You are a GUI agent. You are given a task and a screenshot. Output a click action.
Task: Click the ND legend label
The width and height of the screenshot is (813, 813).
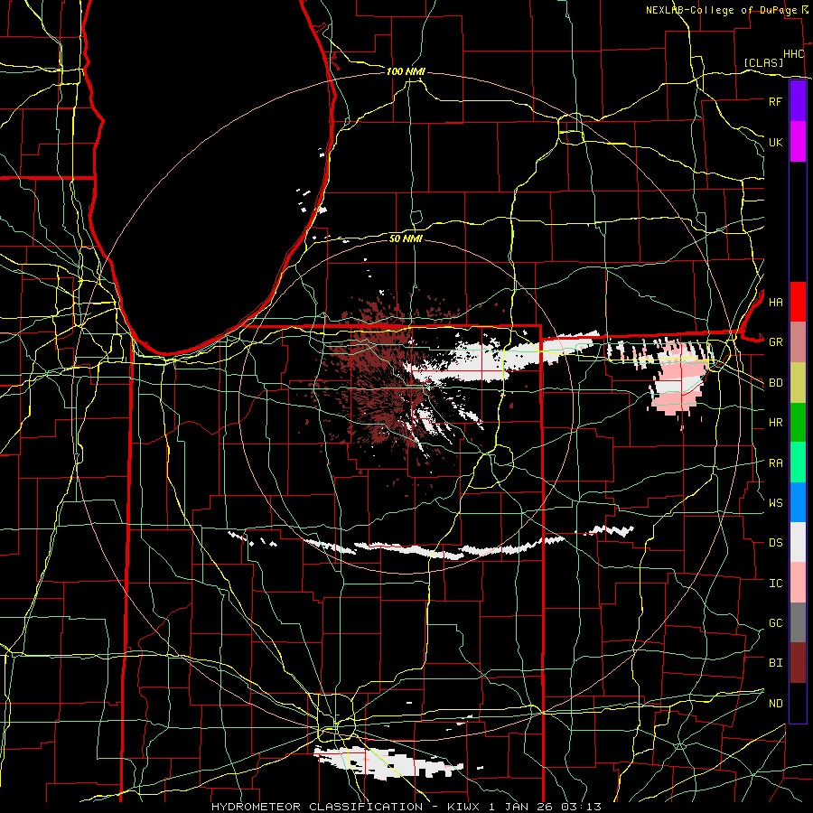[x=775, y=704]
